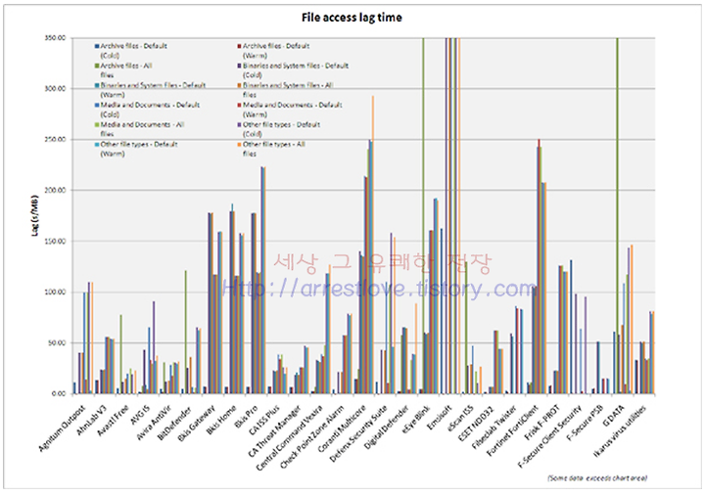Click the 150.00 y-axis tick label
The width and height of the screenshot is (705, 495).
[x=55, y=242]
